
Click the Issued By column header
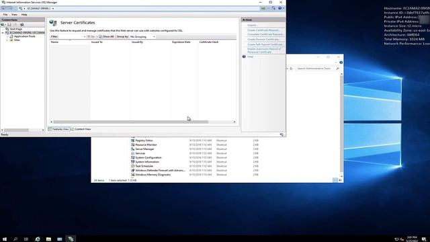[150, 42]
